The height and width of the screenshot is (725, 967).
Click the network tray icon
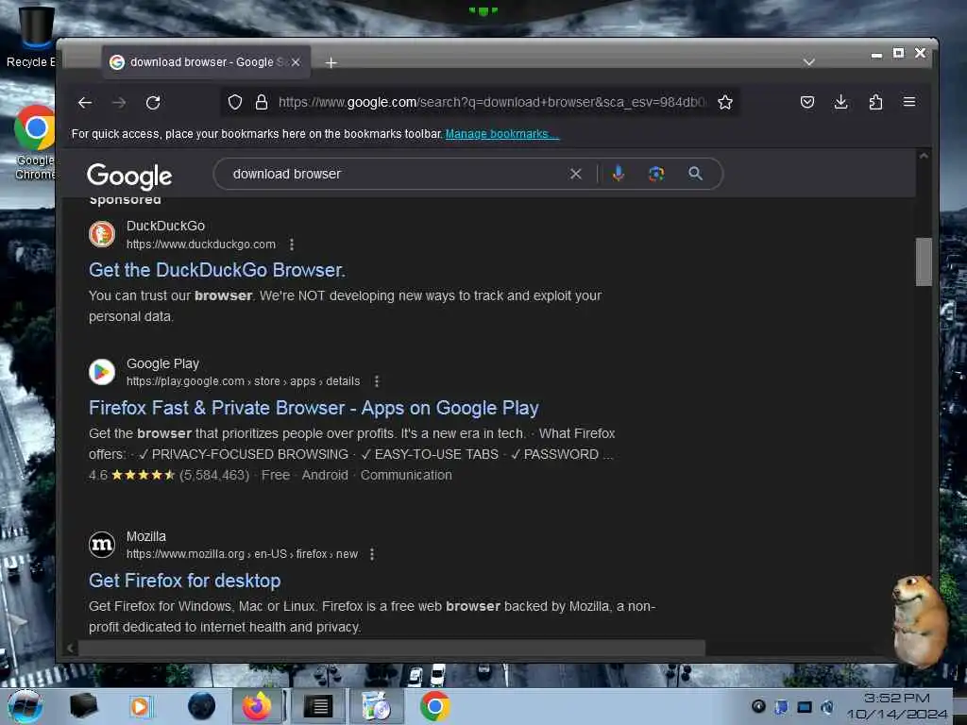[805, 706]
